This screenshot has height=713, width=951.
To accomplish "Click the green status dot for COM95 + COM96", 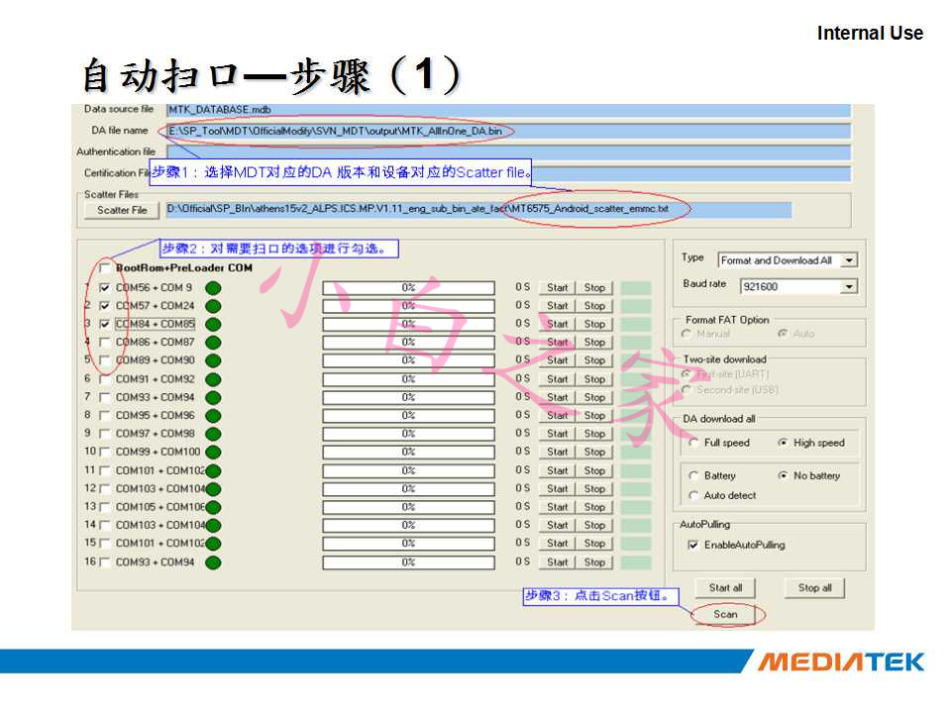I will [213, 416].
